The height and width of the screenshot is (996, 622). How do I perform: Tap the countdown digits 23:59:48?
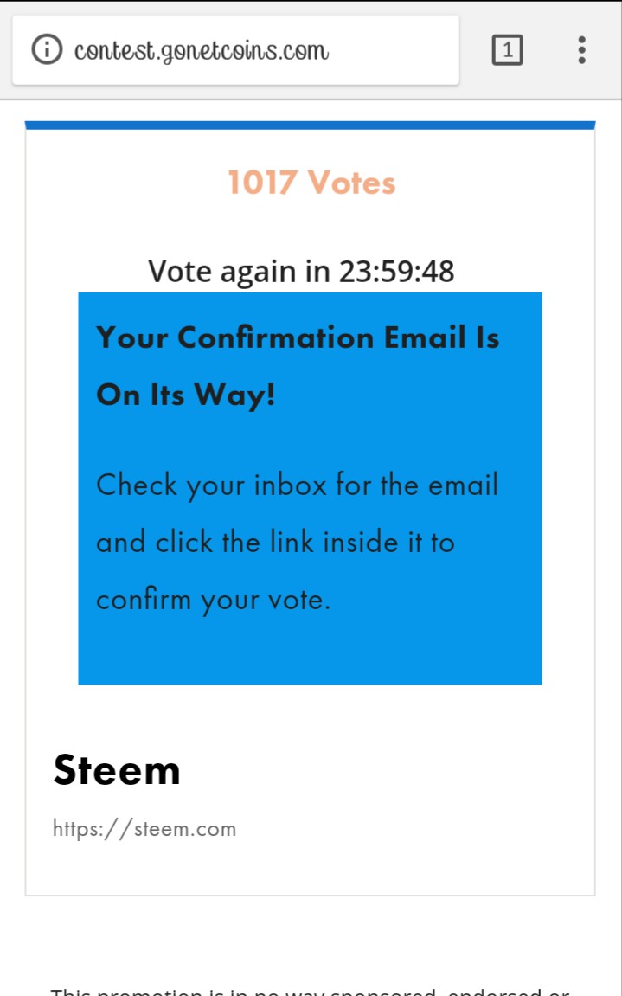pyautogui.click(x=396, y=271)
